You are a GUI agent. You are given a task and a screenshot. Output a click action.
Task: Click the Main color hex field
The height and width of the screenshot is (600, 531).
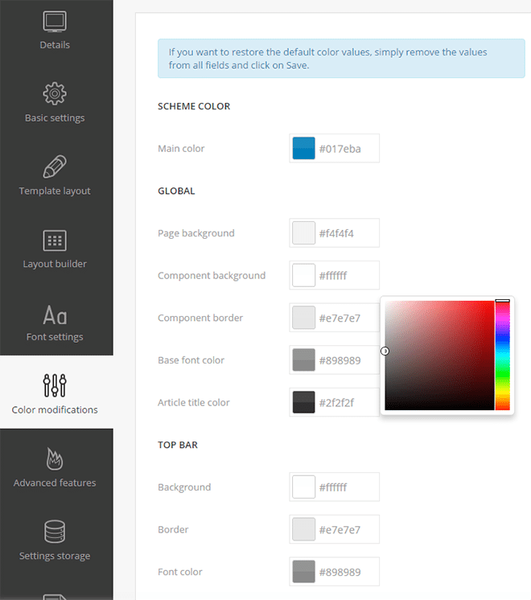pyautogui.click(x=346, y=149)
